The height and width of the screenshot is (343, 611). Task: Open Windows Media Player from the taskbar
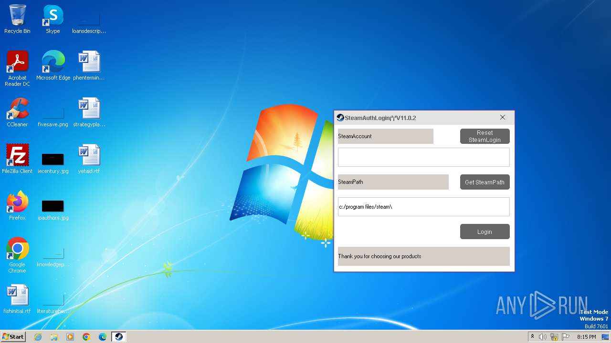tap(70, 337)
